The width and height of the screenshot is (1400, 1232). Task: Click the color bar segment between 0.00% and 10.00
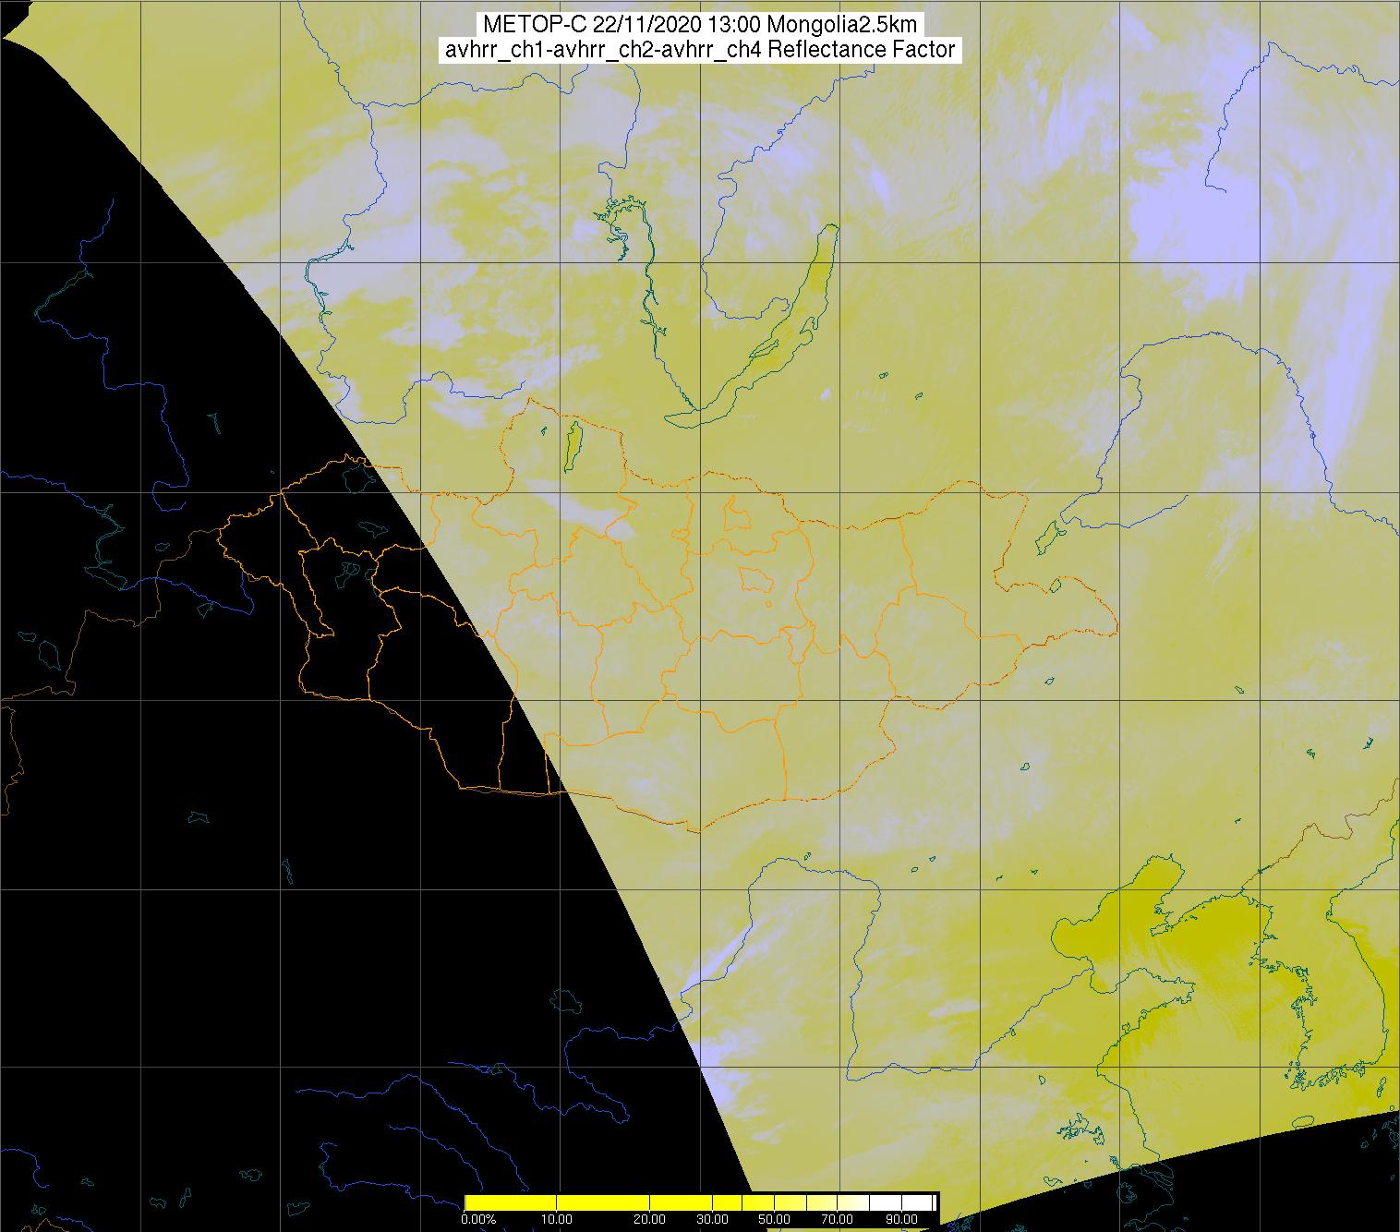coord(511,1202)
